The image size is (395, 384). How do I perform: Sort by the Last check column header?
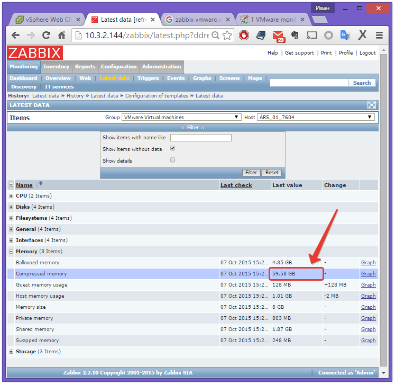click(236, 185)
